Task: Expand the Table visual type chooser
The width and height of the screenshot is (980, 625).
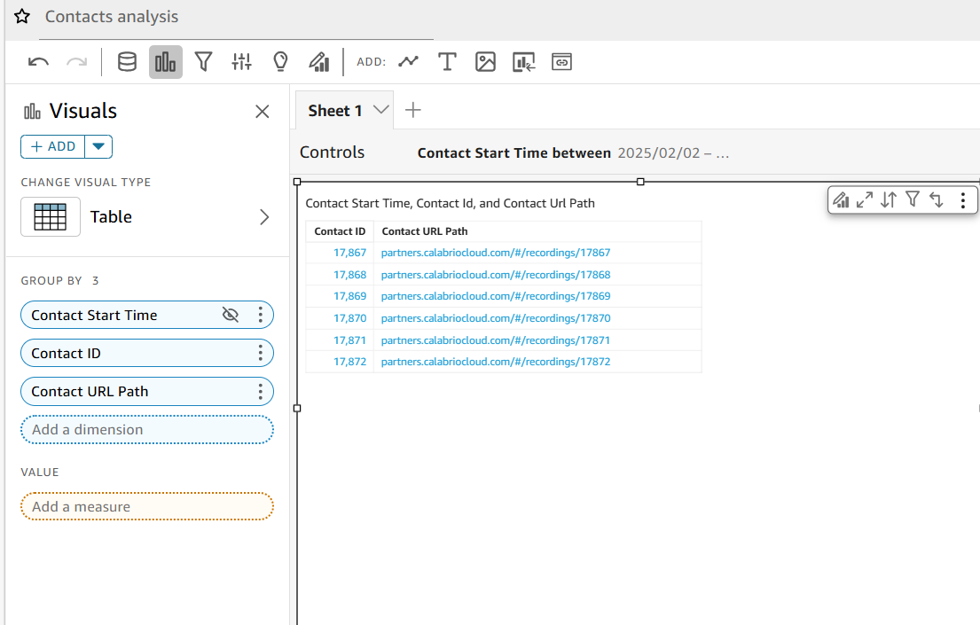Action: 263,217
